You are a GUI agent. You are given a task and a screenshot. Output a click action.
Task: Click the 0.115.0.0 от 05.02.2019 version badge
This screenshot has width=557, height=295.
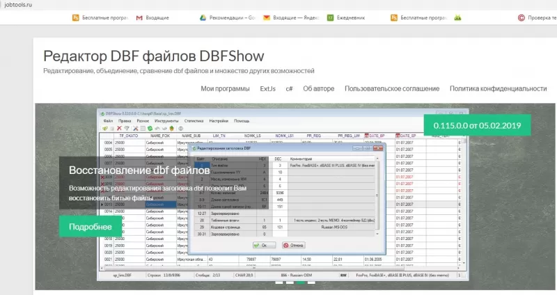(x=477, y=125)
